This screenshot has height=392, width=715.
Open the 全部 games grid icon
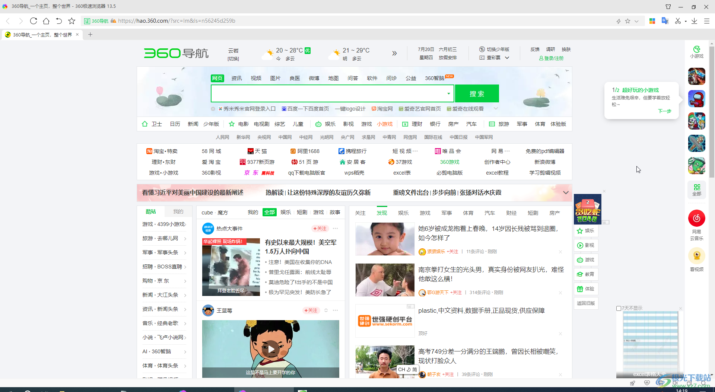(x=697, y=190)
